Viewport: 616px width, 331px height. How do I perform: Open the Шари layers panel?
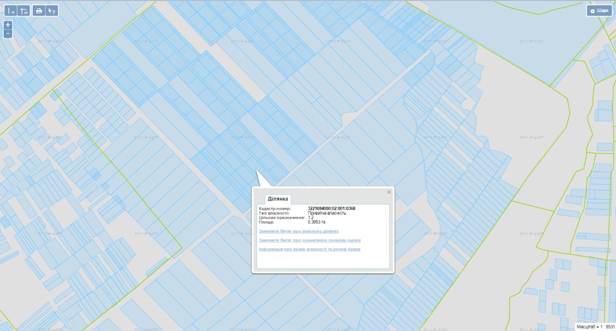click(599, 11)
